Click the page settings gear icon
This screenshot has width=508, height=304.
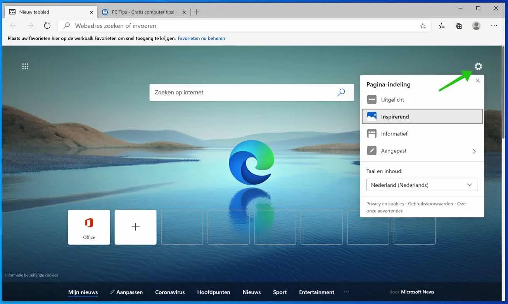[x=479, y=67]
